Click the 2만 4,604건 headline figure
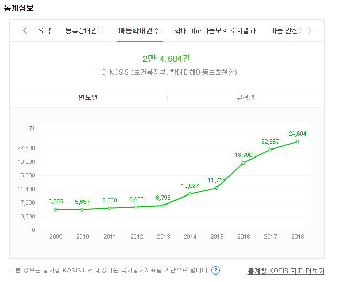Screen dimensions: 342x282 click(x=166, y=59)
